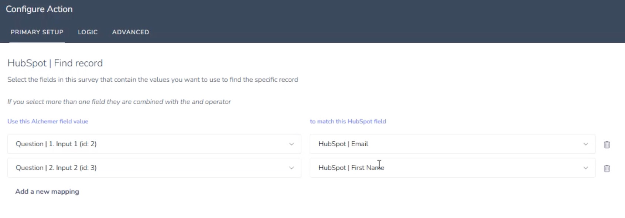Click the italic 'and operator' note text
The height and width of the screenshot is (218, 625).
119,102
